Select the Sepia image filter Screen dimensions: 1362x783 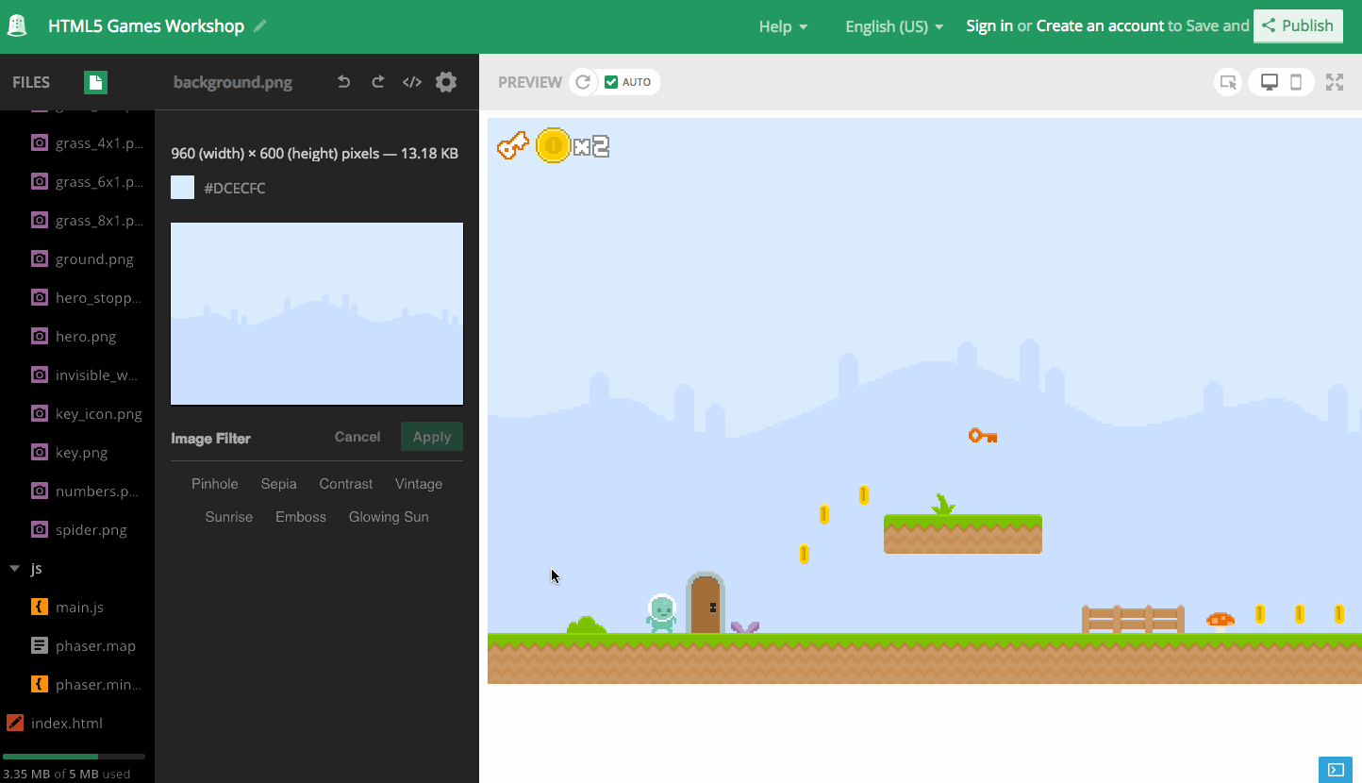[x=279, y=484]
